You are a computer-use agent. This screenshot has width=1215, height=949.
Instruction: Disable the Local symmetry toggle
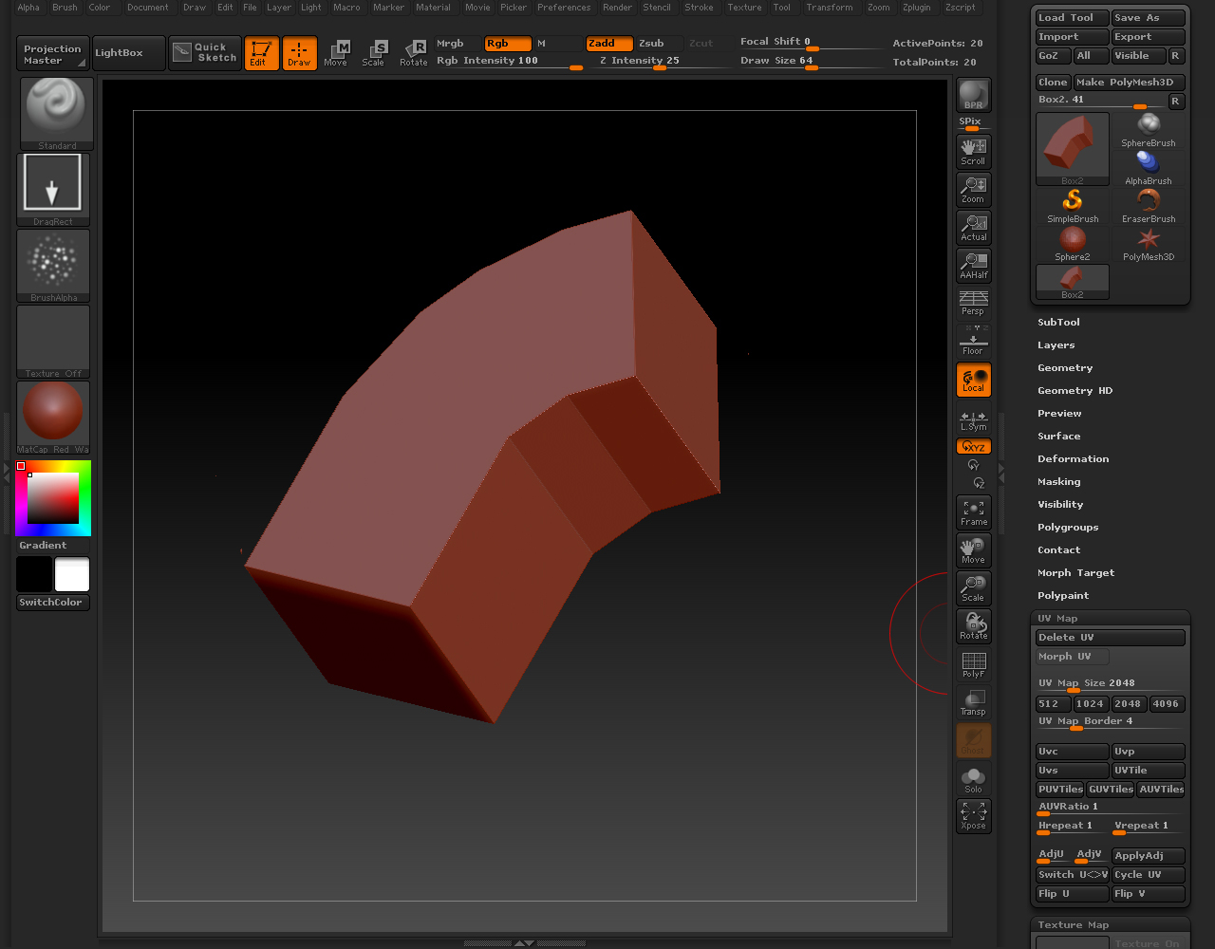click(x=973, y=380)
